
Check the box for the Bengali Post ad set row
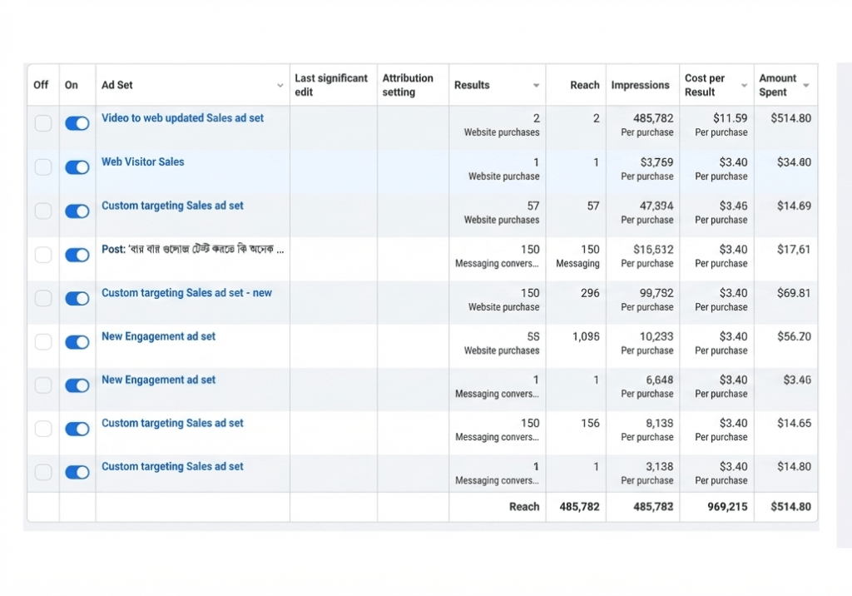(43, 255)
